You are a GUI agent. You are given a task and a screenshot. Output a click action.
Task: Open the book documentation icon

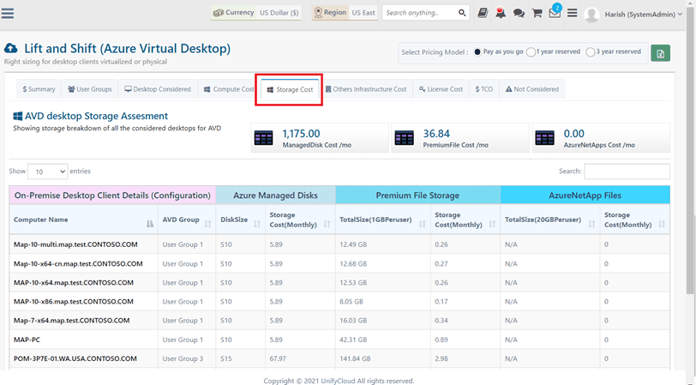(483, 13)
